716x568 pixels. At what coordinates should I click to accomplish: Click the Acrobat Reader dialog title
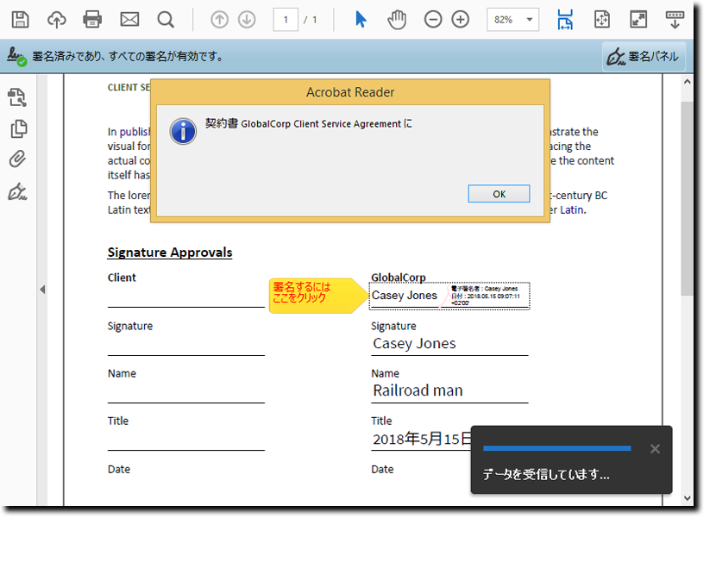click(350, 92)
